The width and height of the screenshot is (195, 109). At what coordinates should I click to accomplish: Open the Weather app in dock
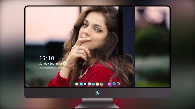(81, 84)
